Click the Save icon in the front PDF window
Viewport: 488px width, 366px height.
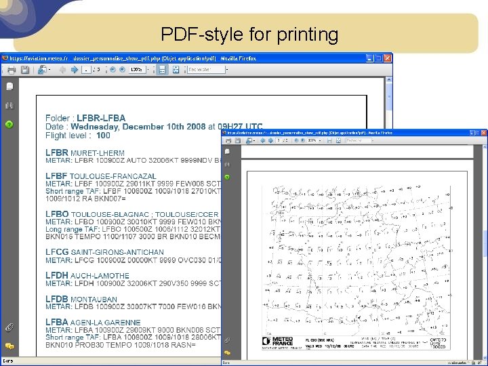pyautogui.click(x=237, y=141)
